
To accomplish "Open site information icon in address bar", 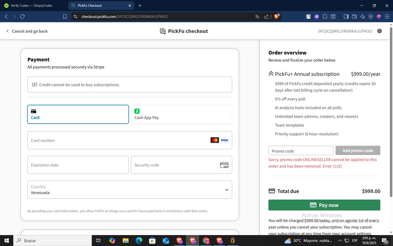I will [75, 17].
